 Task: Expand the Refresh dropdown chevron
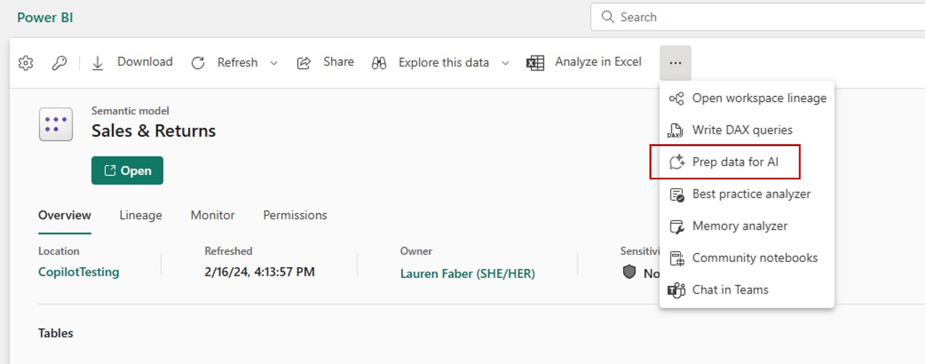click(274, 63)
